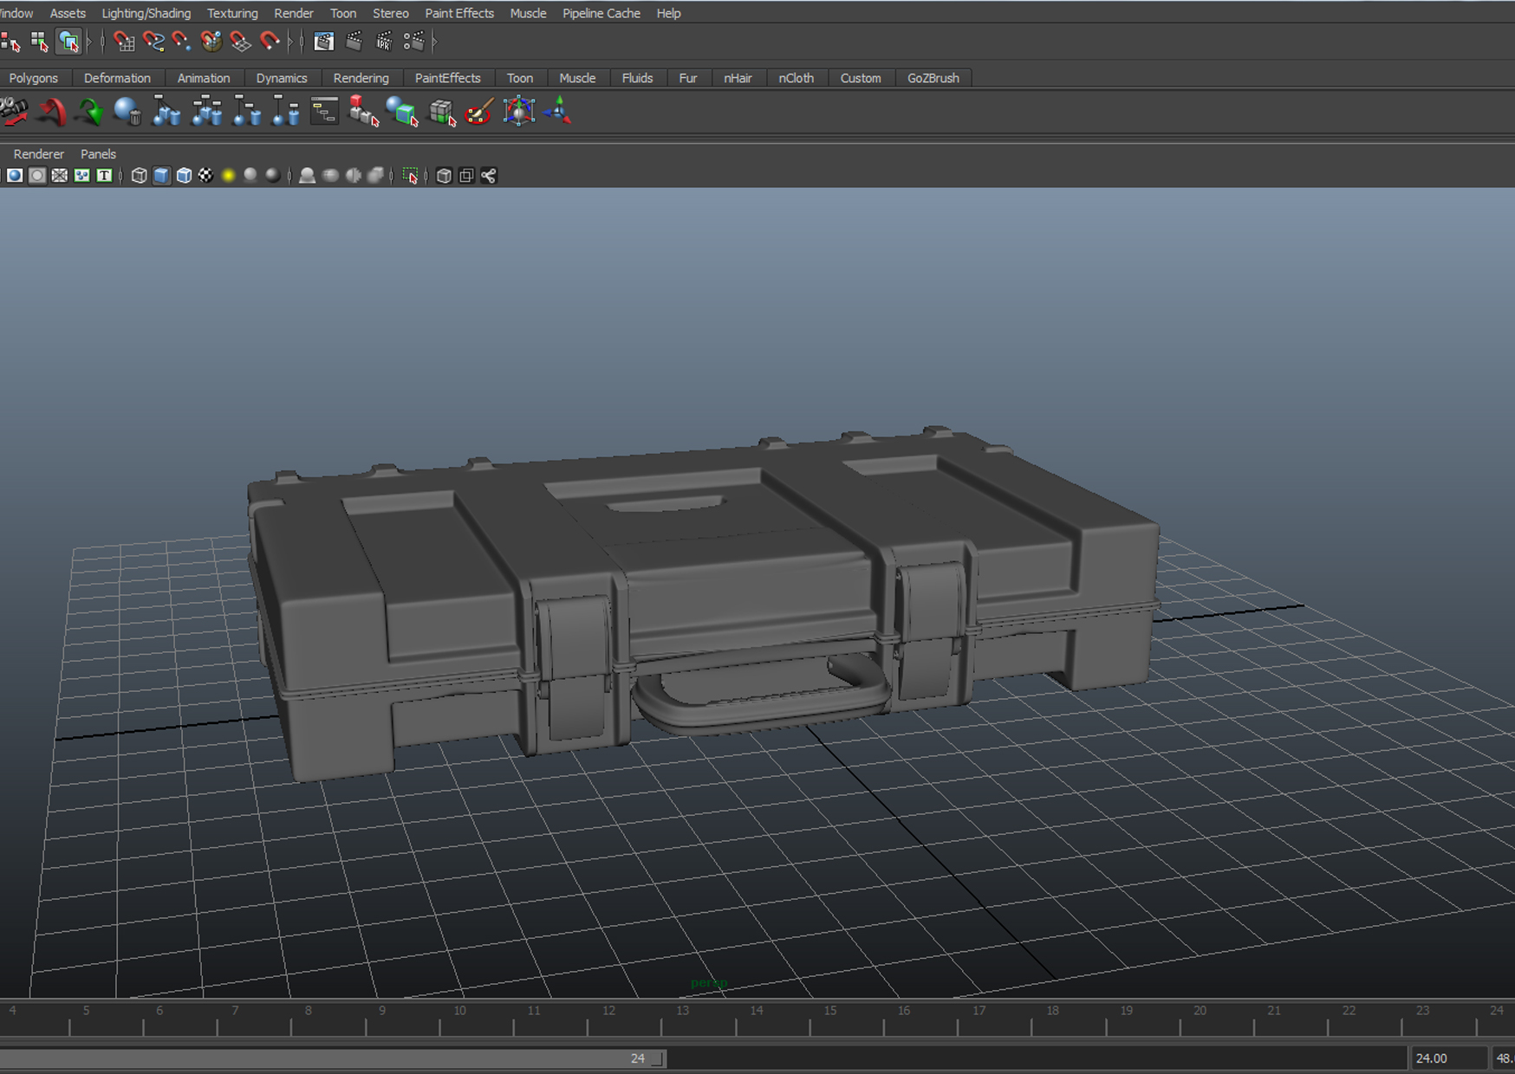Viewport: 1515px width, 1074px height.
Task: Toggle use all lights yellow light icon
Action: click(228, 175)
